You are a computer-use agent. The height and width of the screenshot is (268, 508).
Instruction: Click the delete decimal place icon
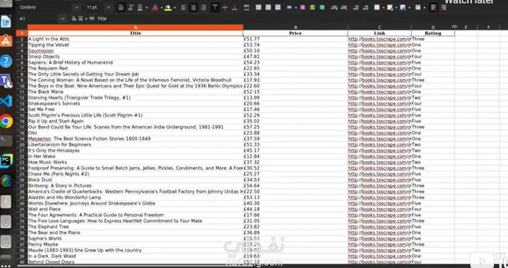[344, 7]
